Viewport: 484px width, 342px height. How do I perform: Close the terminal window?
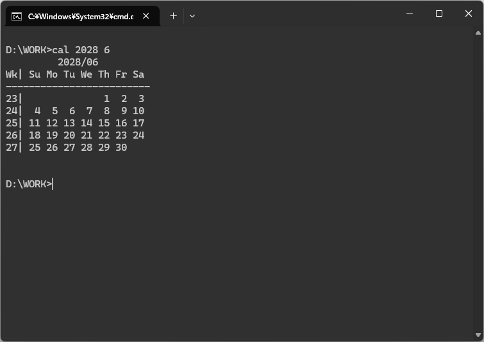click(469, 13)
